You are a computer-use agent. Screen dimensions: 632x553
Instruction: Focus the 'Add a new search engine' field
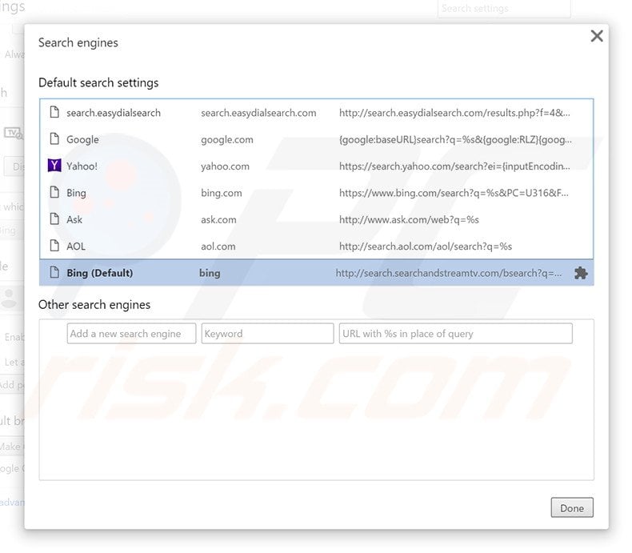click(131, 334)
